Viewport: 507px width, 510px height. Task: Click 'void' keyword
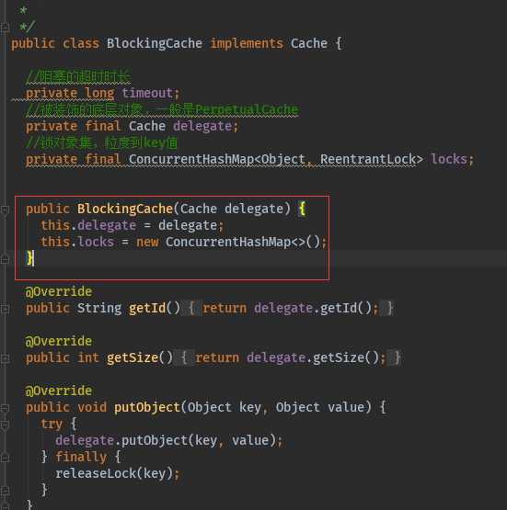92,408
